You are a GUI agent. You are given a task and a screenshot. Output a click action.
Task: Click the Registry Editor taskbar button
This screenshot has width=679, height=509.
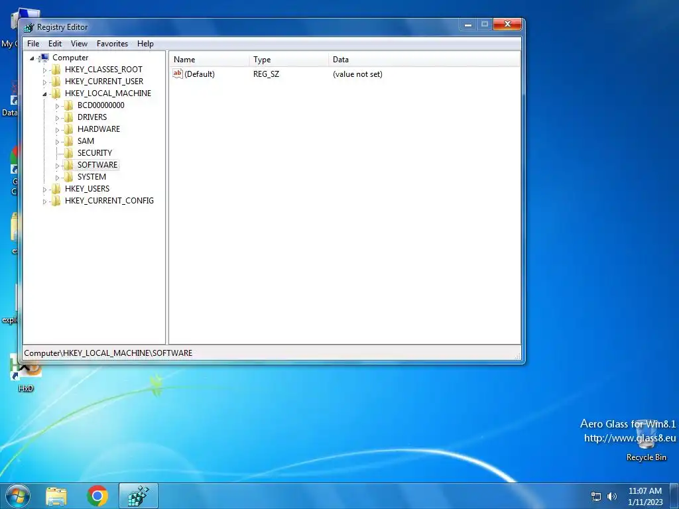pyautogui.click(x=139, y=496)
